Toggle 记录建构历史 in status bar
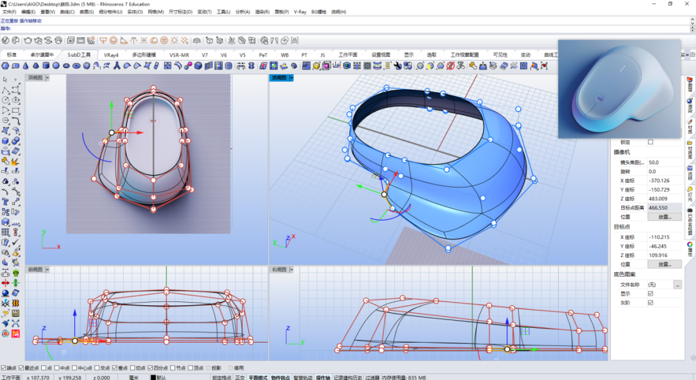This screenshot has height=380, width=696. [347, 377]
